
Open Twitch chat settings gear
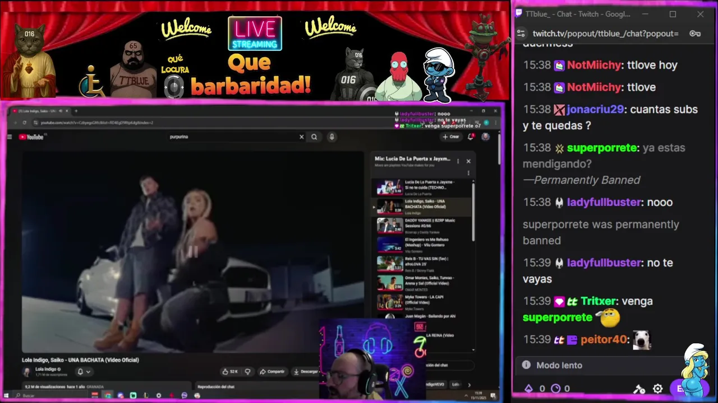click(658, 388)
